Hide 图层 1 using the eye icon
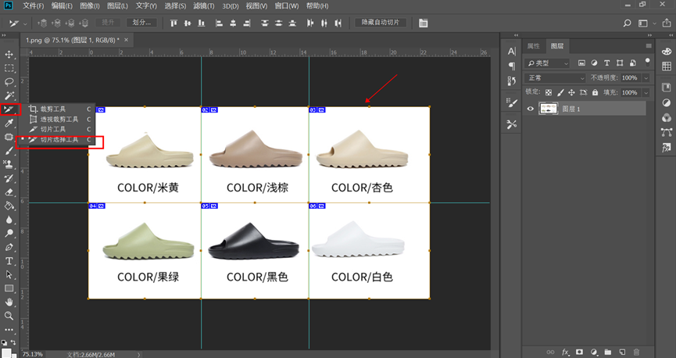The image size is (676, 358). point(531,109)
